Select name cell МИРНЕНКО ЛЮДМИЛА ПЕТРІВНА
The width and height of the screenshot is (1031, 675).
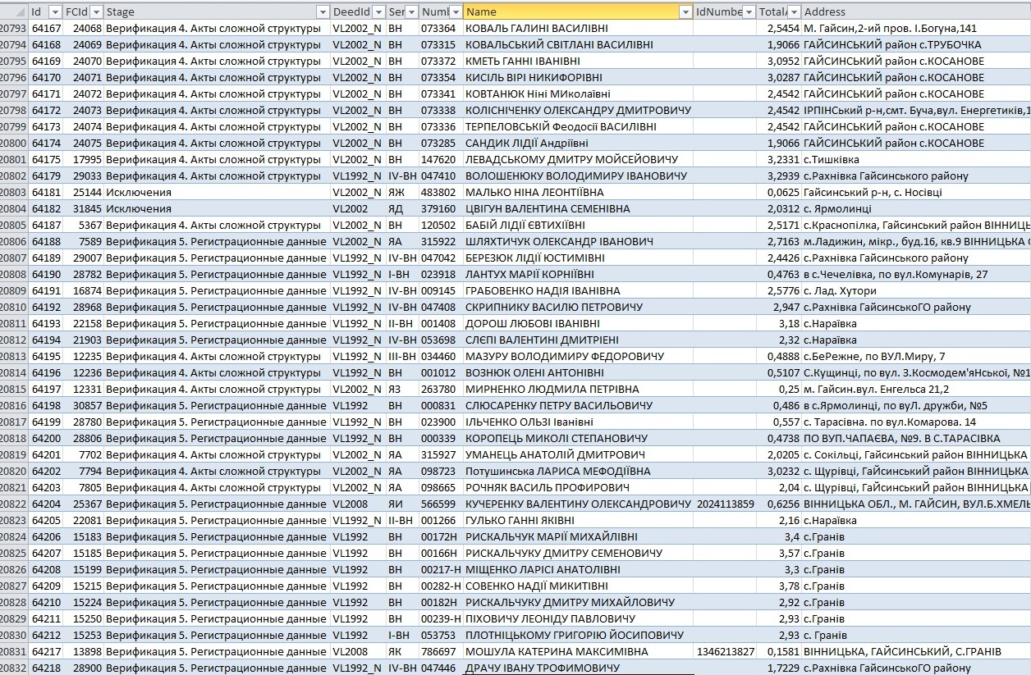tap(579, 390)
